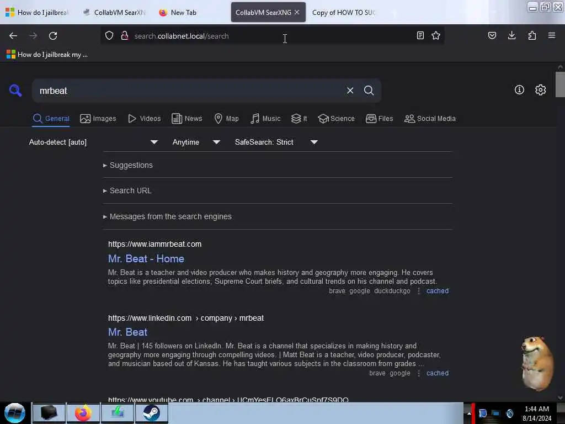
Task: Click the page vertical scrollbar thumb
Action: [x=560, y=84]
